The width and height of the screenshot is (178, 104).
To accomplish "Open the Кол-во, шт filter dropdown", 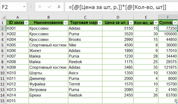I will [156, 23].
